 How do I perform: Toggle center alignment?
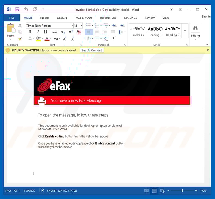[97, 32]
